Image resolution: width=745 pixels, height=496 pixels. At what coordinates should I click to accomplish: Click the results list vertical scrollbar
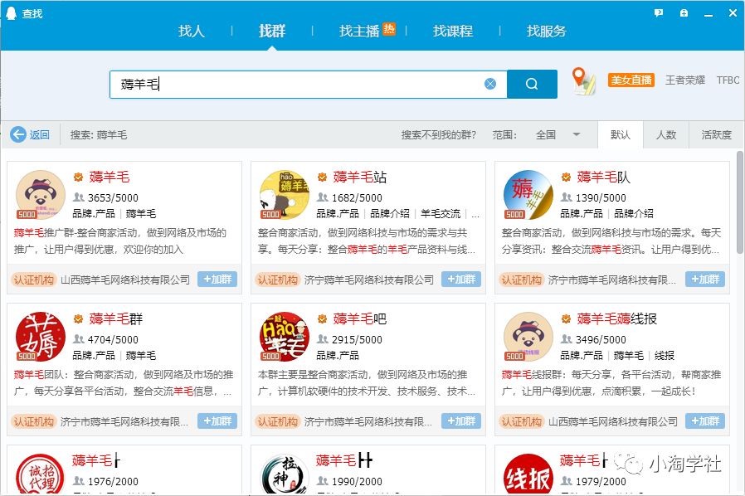(x=740, y=202)
